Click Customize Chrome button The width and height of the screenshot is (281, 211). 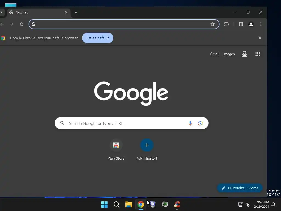pyautogui.click(x=240, y=188)
